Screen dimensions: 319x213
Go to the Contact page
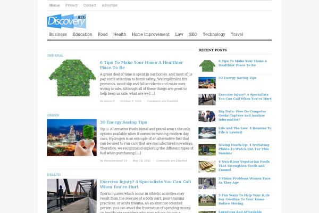pos(89,5)
